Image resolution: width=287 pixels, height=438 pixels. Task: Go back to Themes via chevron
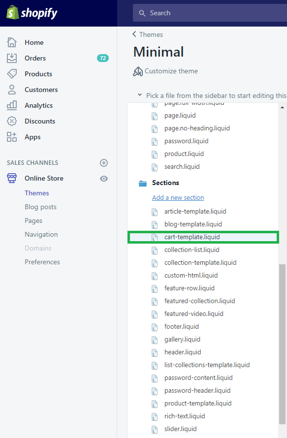pyautogui.click(x=134, y=34)
